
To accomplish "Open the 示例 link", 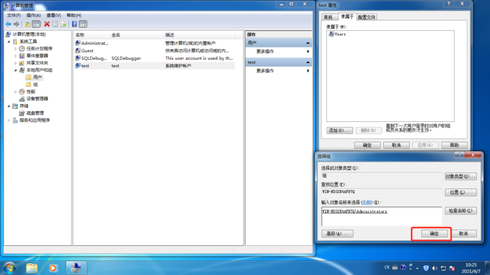I will (366, 202).
